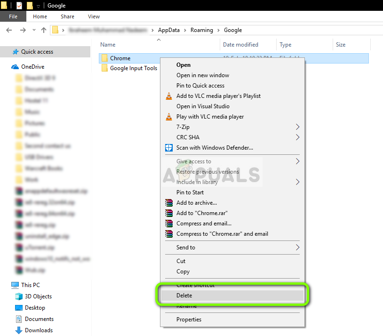Choose Delete from context menu
The width and height of the screenshot is (383, 336).
click(232, 296)
